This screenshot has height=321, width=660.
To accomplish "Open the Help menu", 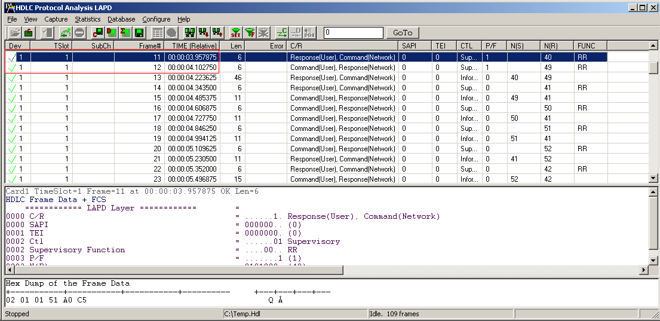I will tap(183, 19).
